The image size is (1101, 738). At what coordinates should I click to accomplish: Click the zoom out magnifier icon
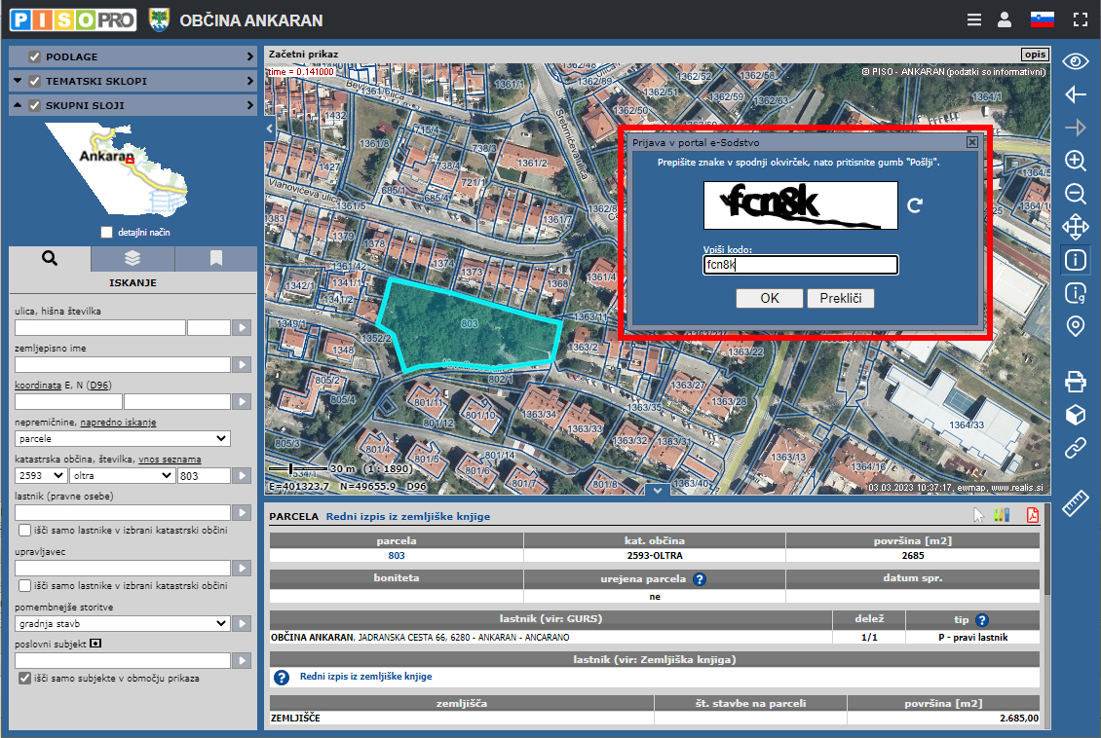(1076, 194)
